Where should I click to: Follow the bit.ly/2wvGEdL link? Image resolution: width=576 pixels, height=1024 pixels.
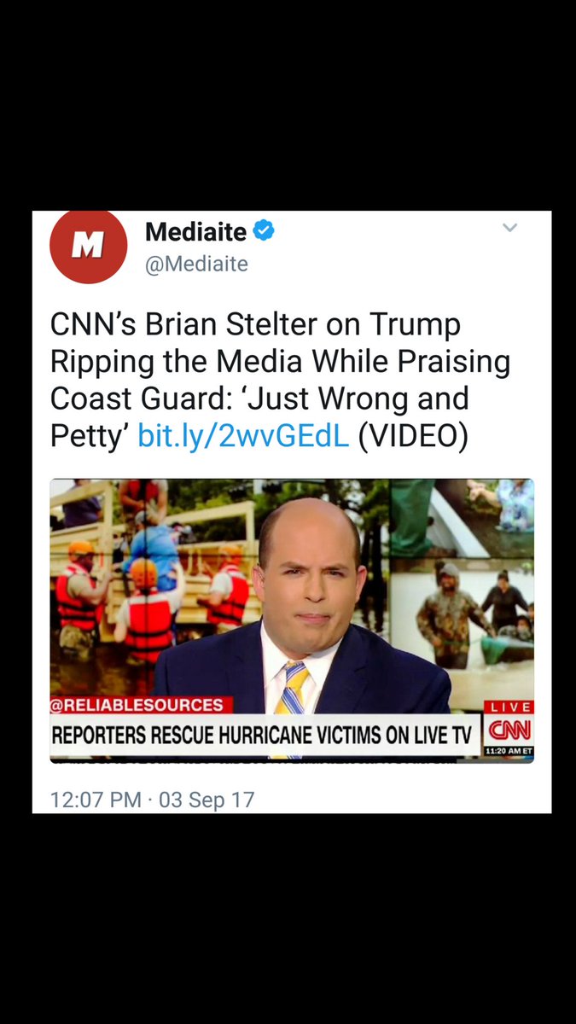click(x=243, y=435)
